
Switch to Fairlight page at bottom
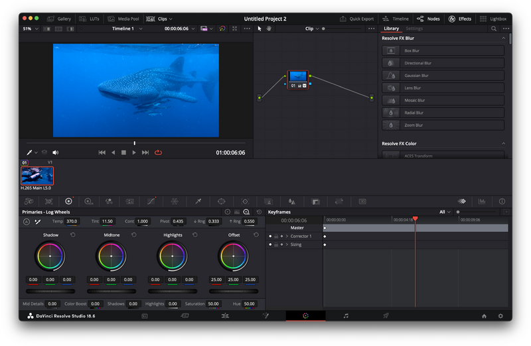point(346,316)
